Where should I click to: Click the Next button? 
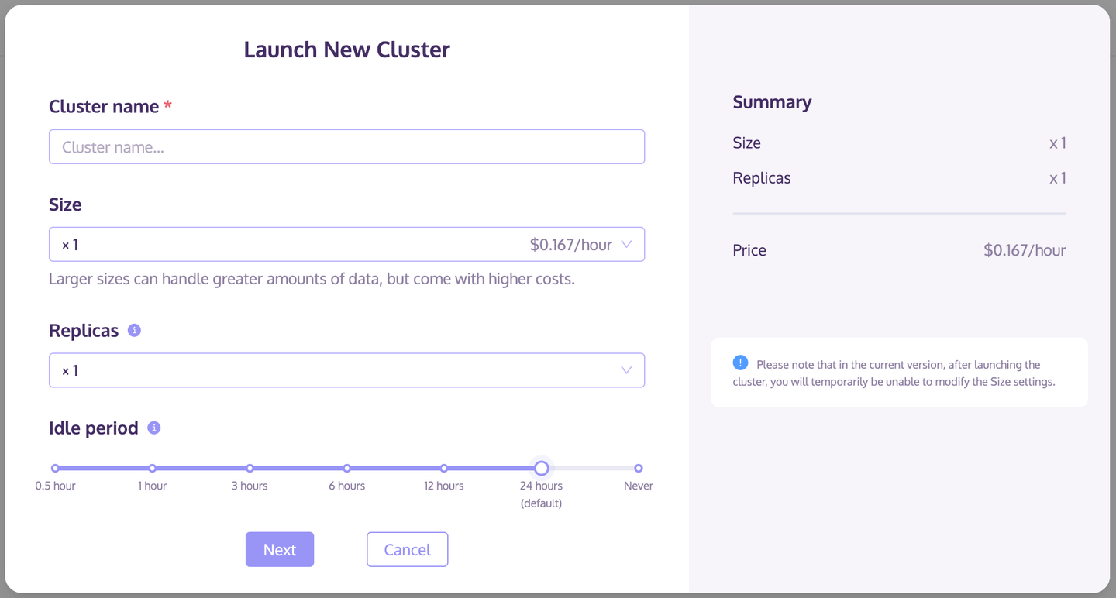click(x=280, y=549)
